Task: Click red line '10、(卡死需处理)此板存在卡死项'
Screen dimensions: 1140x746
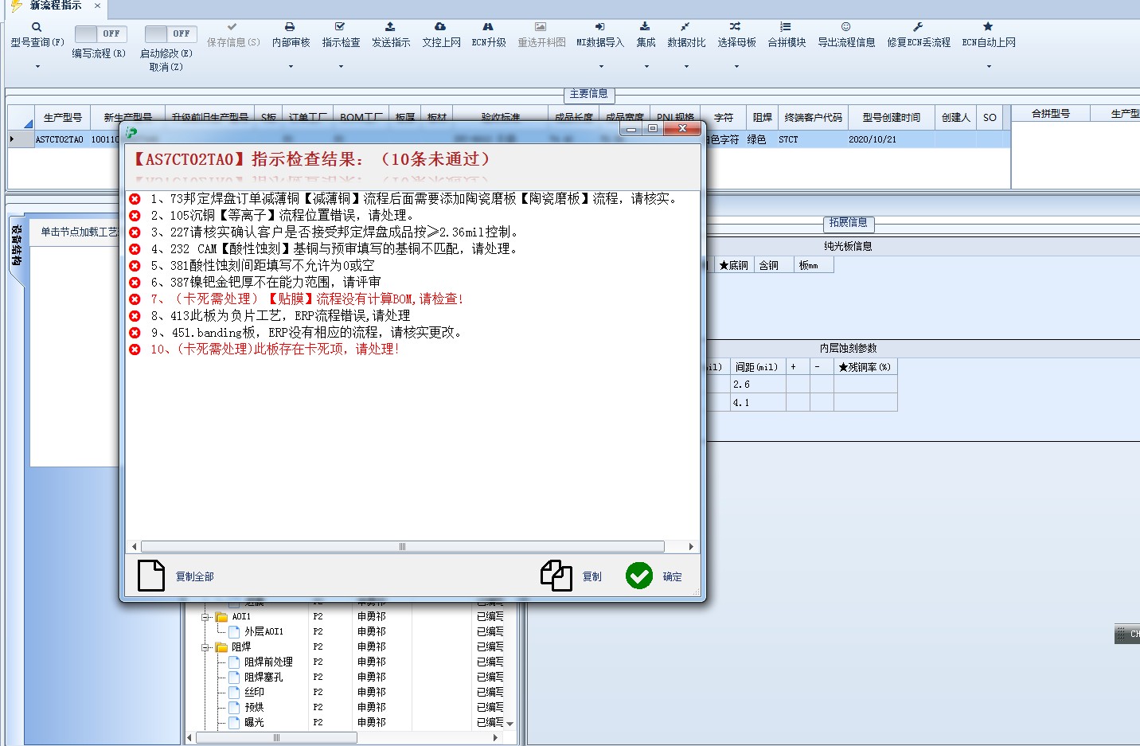Action: tap(275, 350)
